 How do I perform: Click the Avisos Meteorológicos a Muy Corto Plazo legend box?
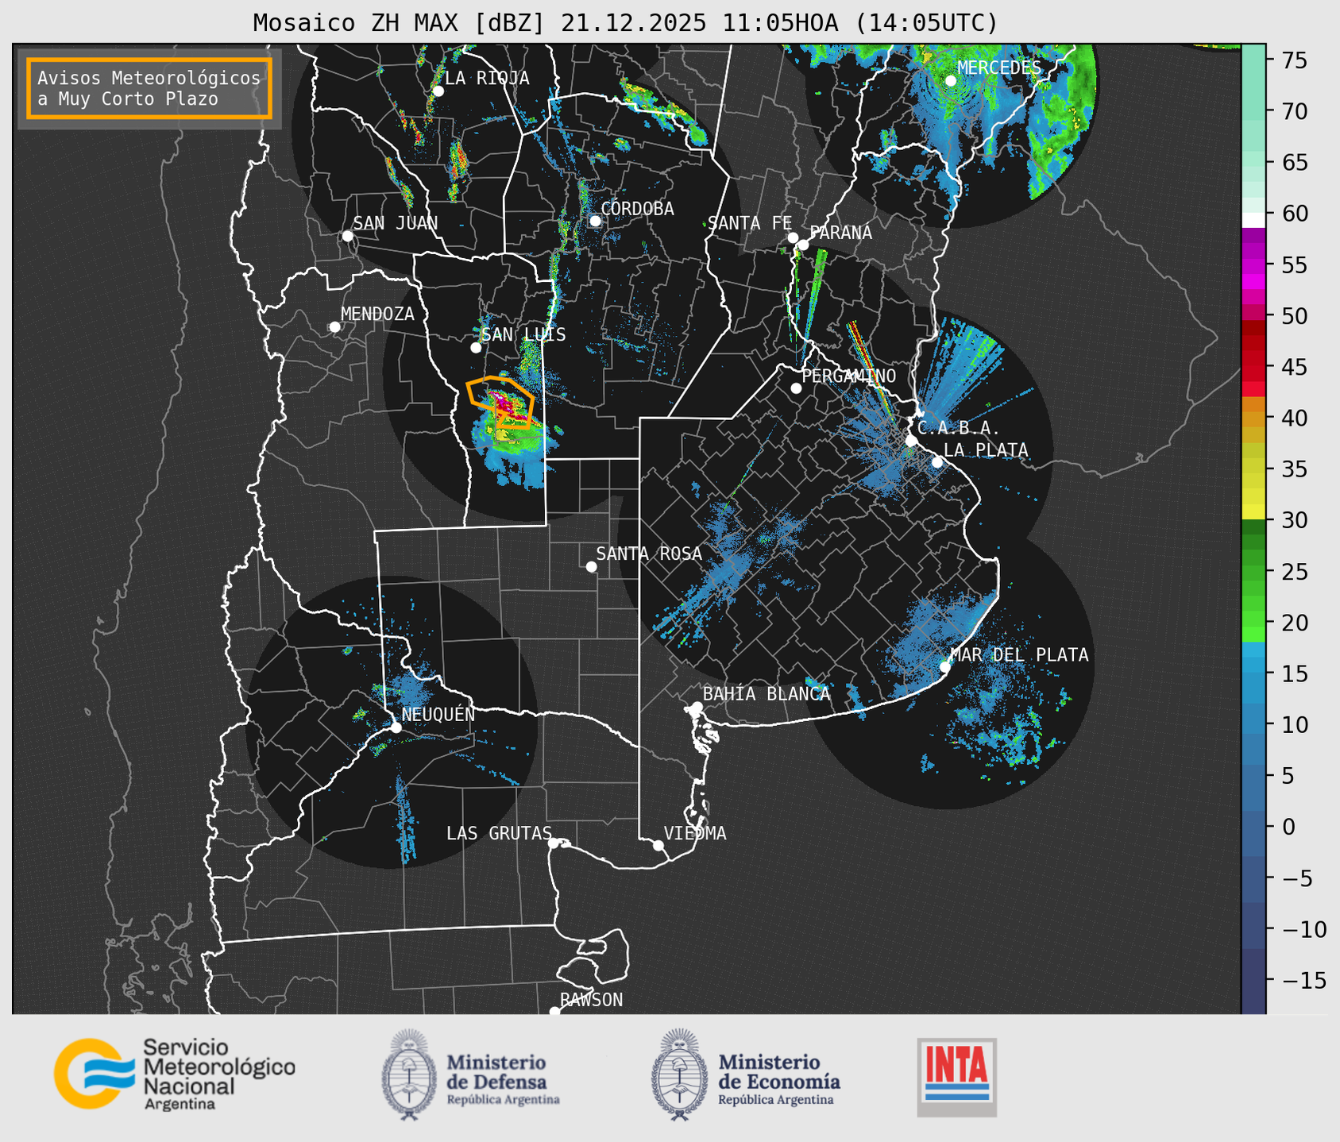pos(149,88)
